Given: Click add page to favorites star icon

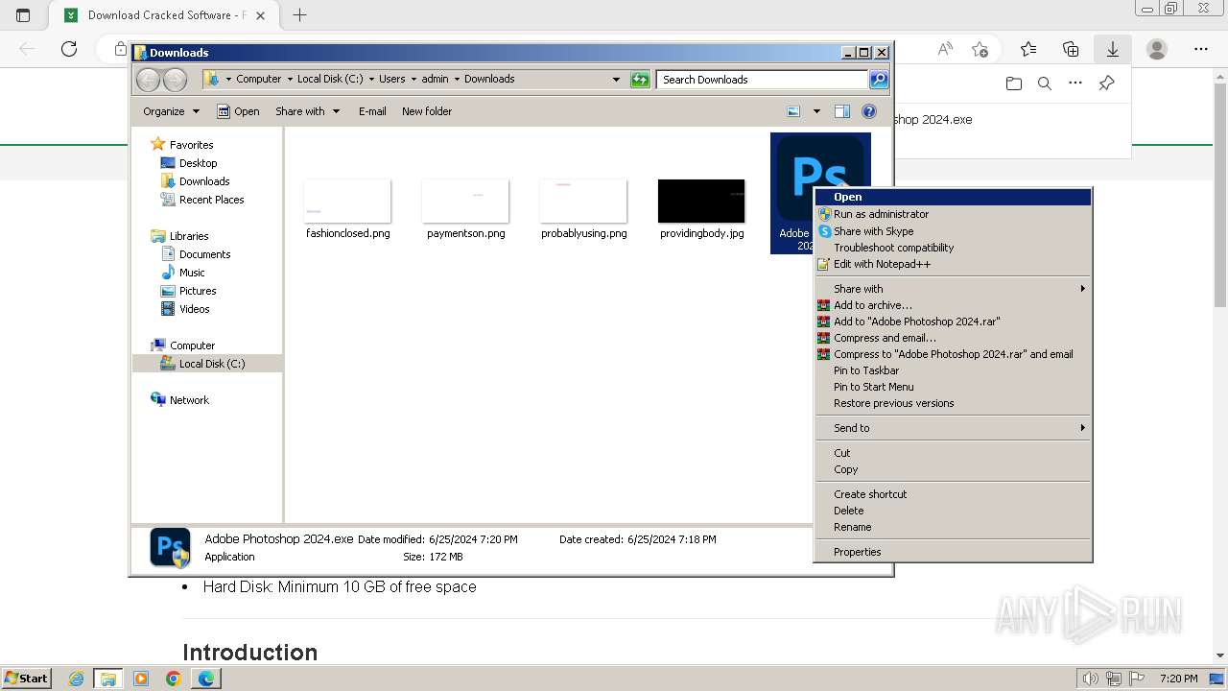Looking at the screenshot, I should [980, 49].
